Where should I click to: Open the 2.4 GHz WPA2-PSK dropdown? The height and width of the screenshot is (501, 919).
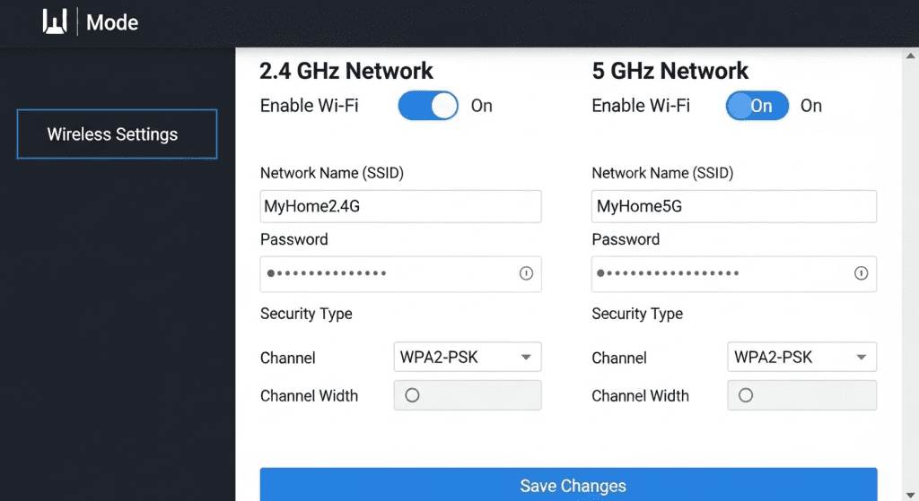(467, 358)
